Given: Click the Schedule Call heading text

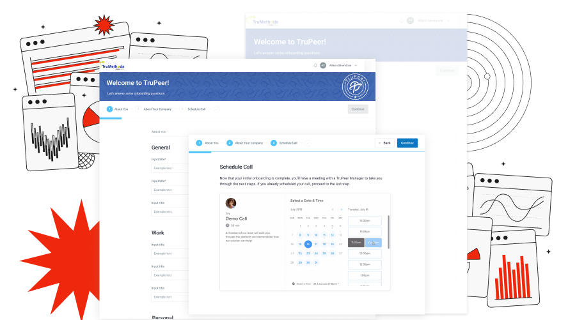Looking at the screenshot, I should [x=236, y=167].
